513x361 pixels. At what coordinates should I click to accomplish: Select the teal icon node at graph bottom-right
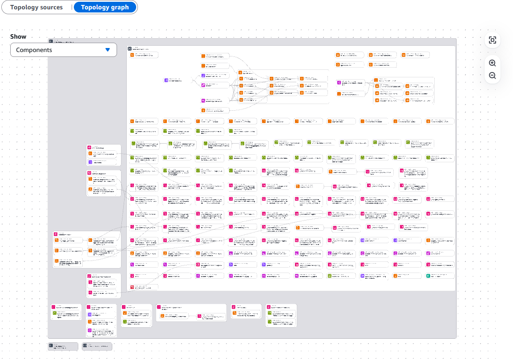pos(428,276)
